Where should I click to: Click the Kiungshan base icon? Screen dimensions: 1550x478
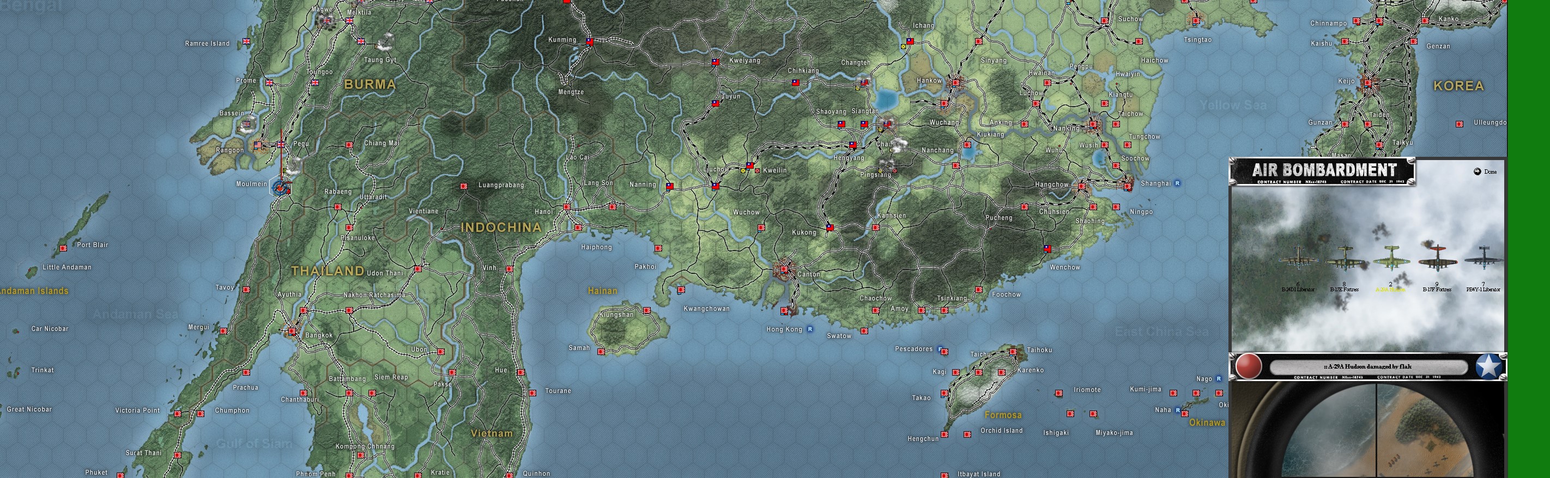647,310
